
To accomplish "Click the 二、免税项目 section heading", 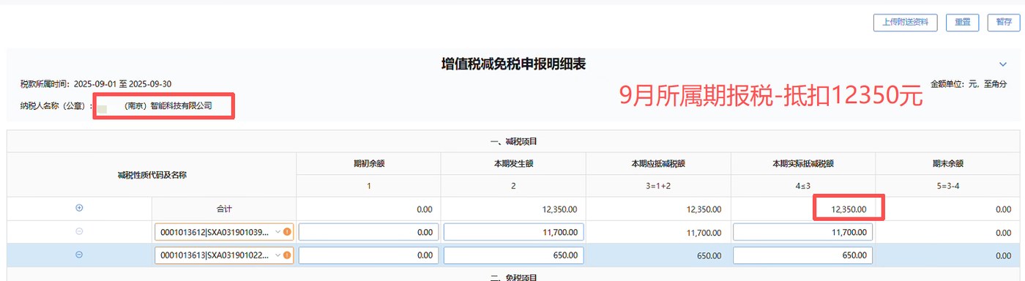I will coord(513,277).
